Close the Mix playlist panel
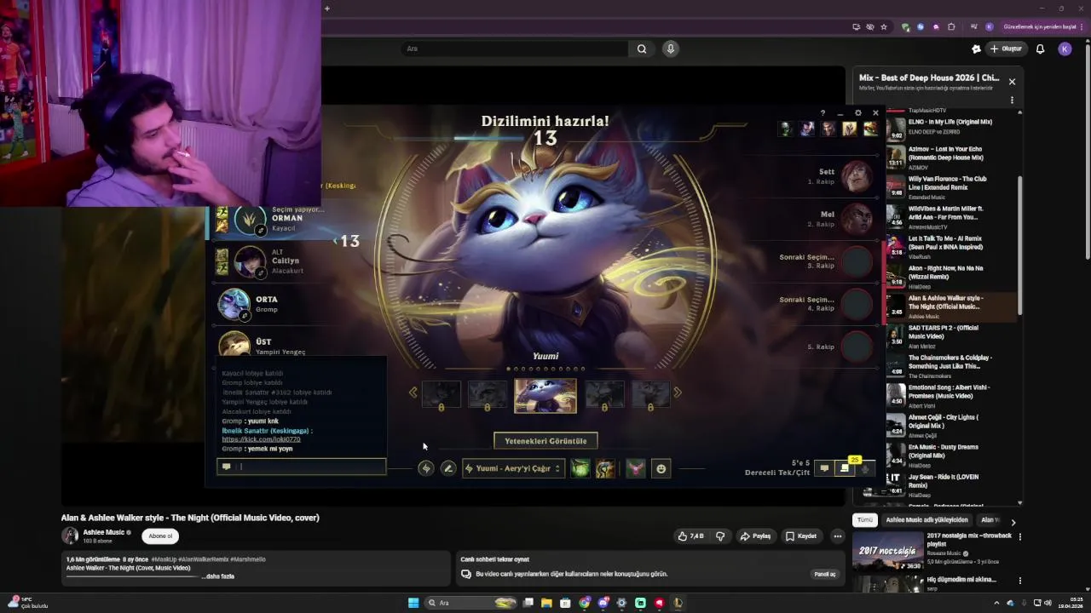The height and width of the screenshot is (613, 1091). (x=1012, y=82)
